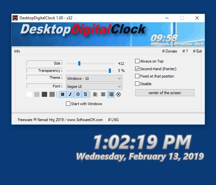Center-align the clock text
The width and height of the screenshot is (216, 185).
click(x=103, y=94)
